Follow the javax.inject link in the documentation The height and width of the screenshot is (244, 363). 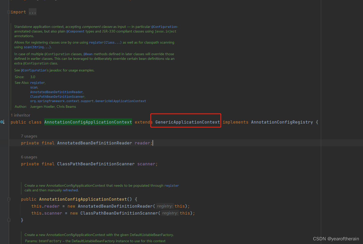[165, 31]
